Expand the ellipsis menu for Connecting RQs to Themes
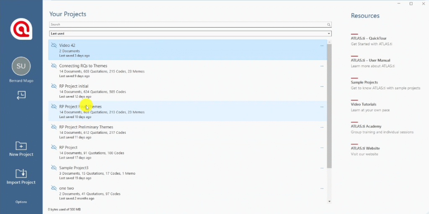The height and width of the screenshot is (214, 429). point(322,66)
